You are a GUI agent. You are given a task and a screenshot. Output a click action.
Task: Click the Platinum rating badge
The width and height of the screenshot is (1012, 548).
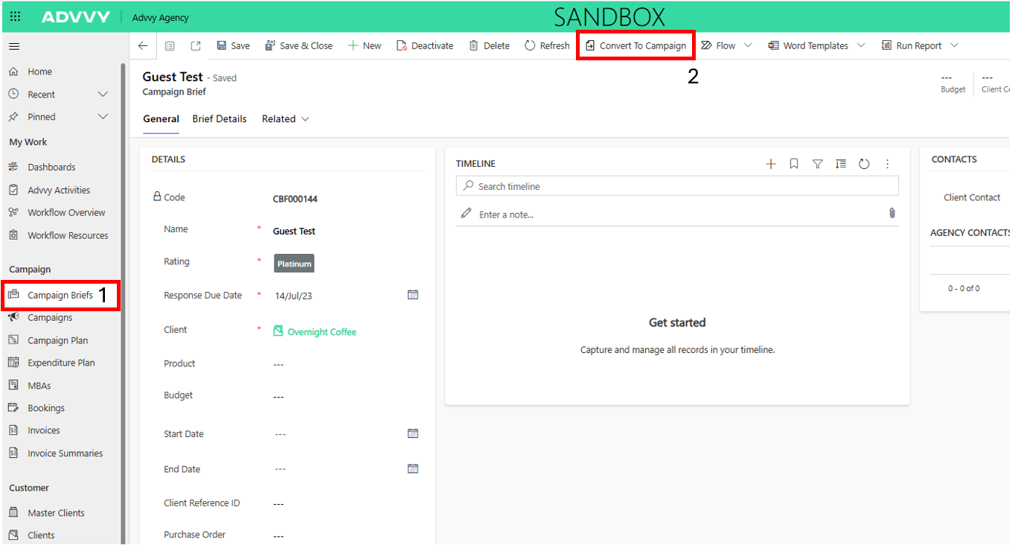click(x=294, y=264)
